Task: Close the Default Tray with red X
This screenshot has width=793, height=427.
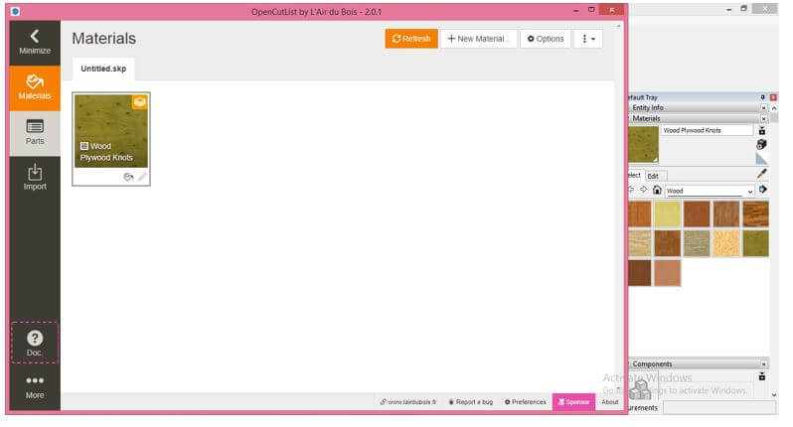Action: (773, 97)
